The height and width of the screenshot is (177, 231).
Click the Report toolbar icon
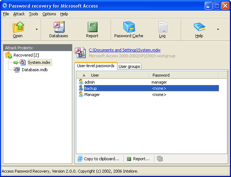(x=92, y=27)
